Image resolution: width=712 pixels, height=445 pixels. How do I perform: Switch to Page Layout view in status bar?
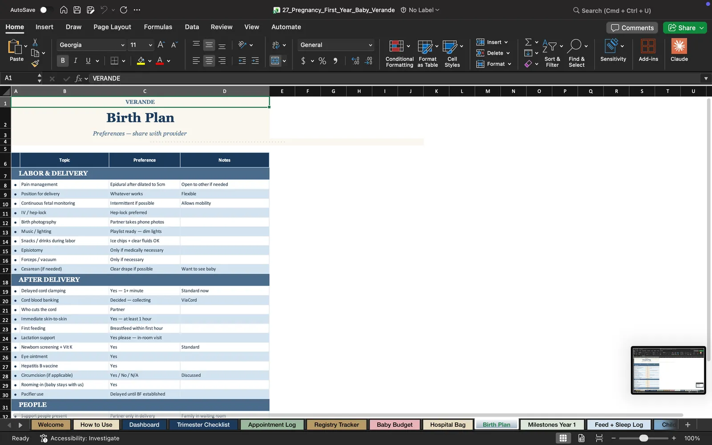click(x=581, y=438)
